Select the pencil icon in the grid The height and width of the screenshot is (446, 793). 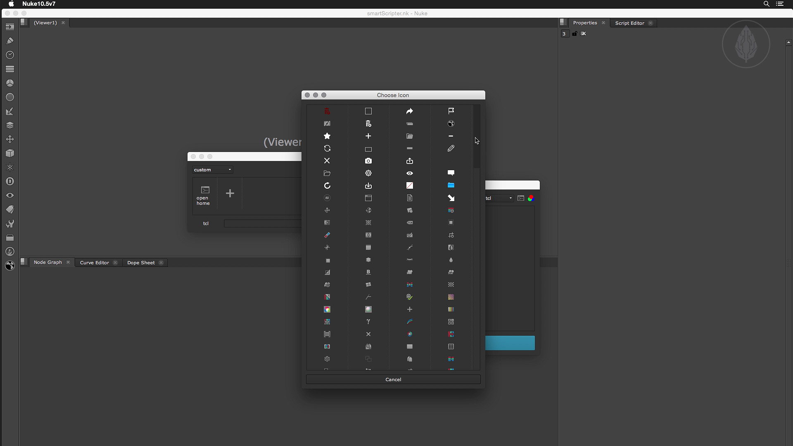click(x=451, y=148)
